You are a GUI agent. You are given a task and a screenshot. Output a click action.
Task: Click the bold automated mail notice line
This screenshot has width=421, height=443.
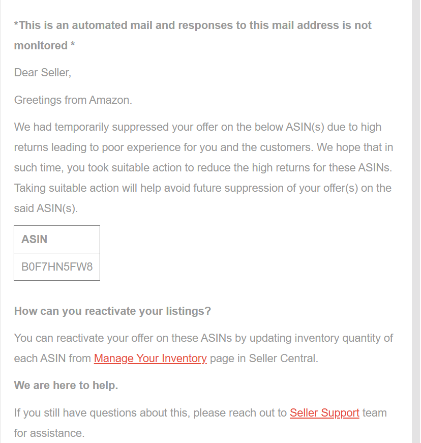pos(193,25)
